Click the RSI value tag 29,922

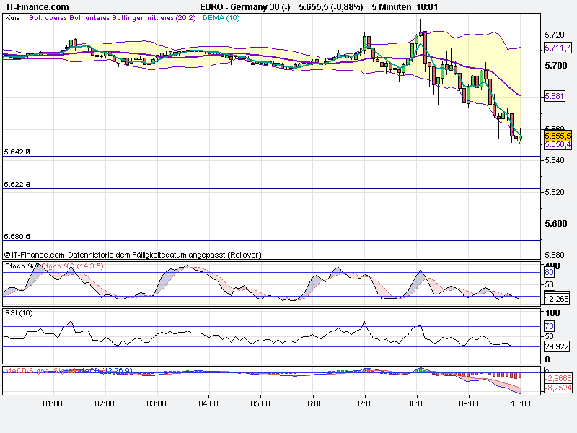(557, 346)
